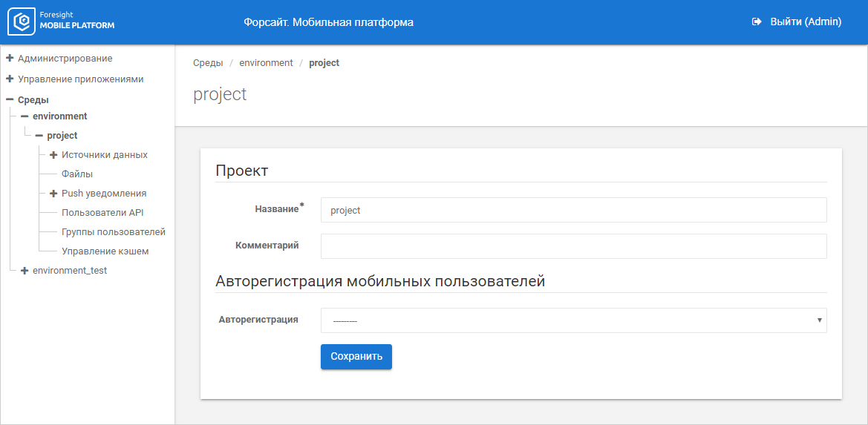
Task: Expand the environment_test node
Action: [x=25, y=271]
